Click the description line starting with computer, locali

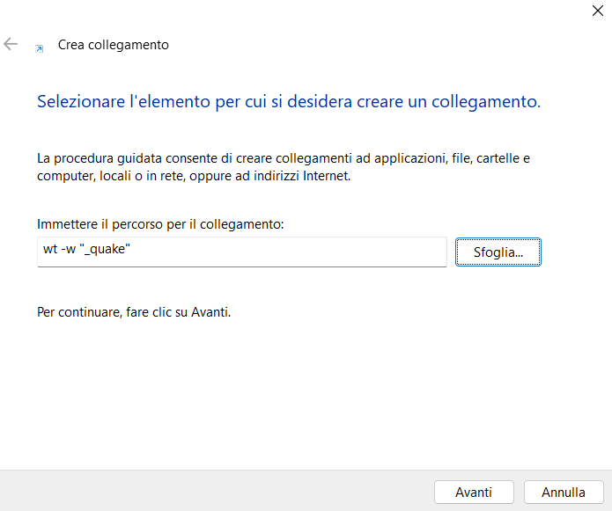(x=194, y=176)
